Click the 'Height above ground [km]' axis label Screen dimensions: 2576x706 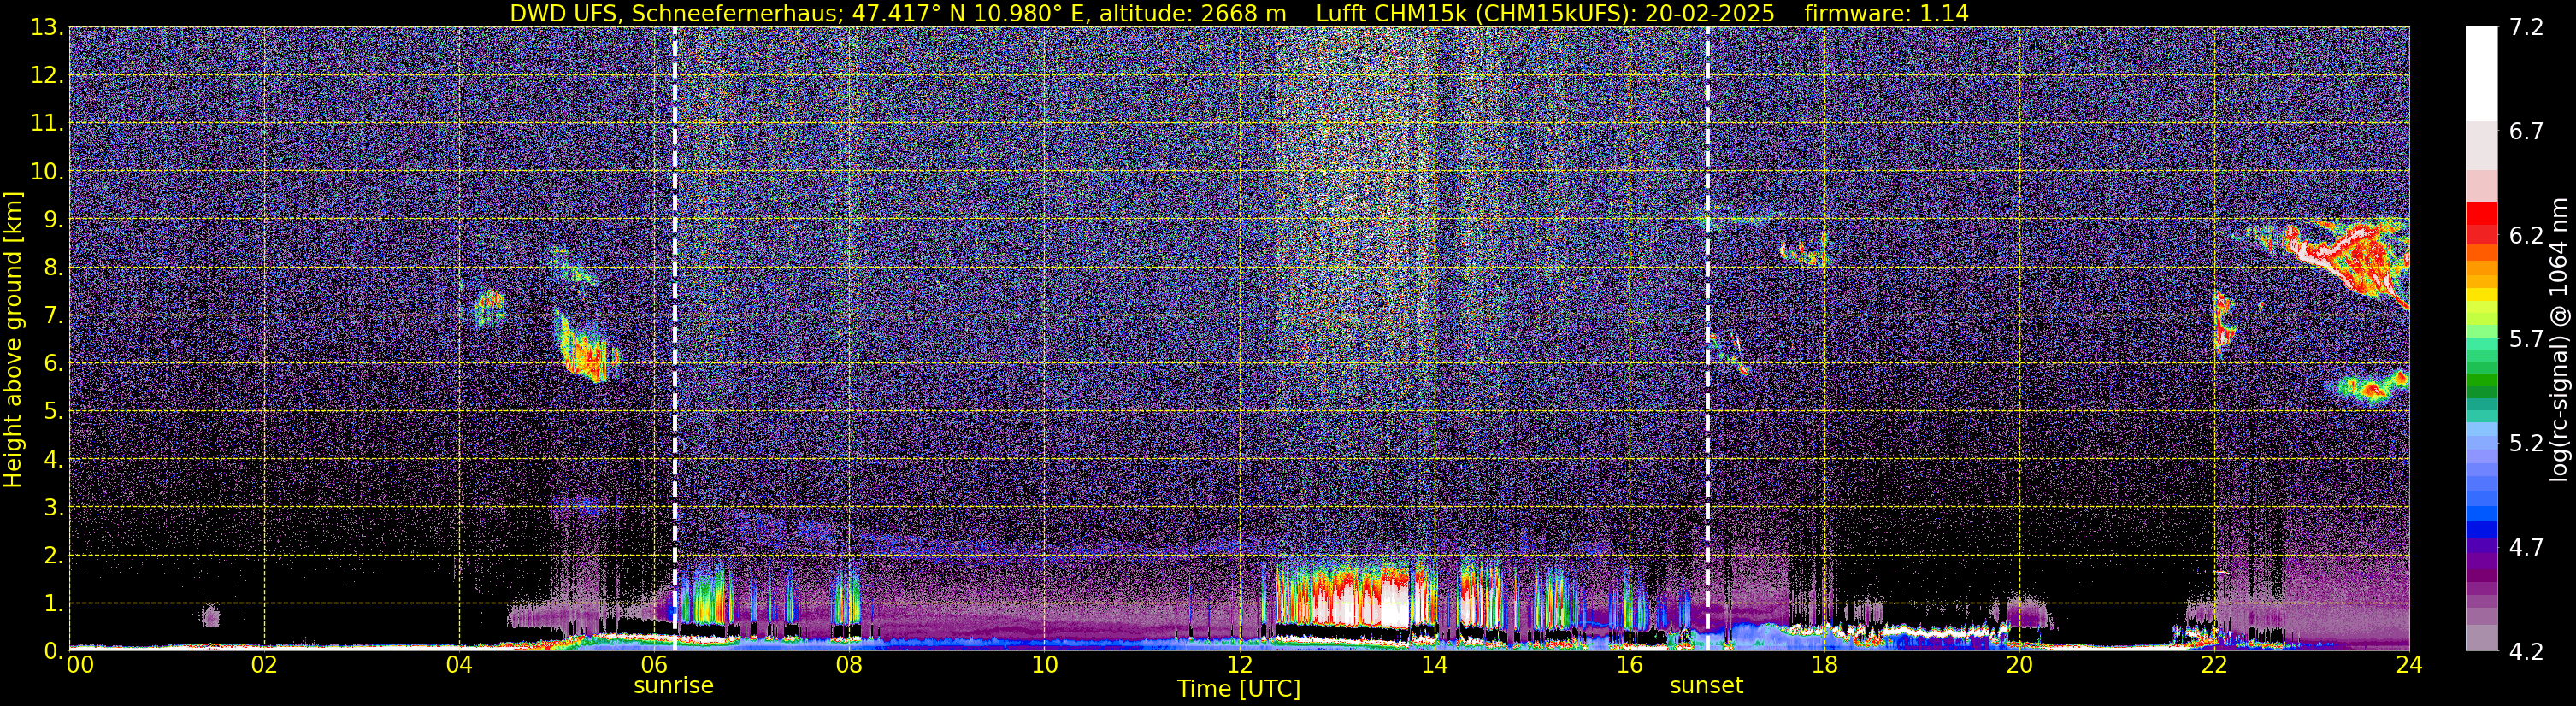(13, 340)
